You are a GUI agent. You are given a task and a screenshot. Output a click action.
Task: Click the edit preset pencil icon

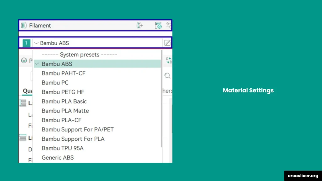[x=167, y=43]
